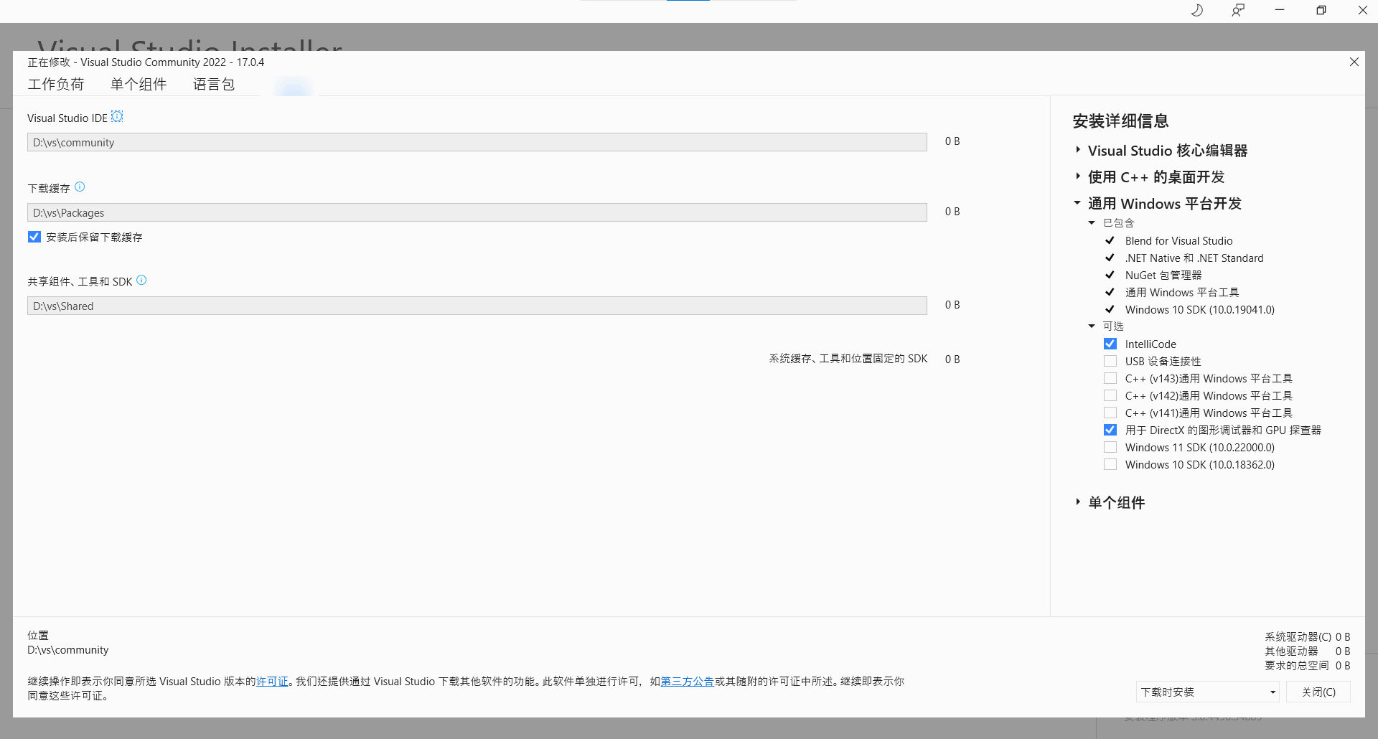Close the modify dialog with the X icon
This screenshot has height=739, width=1378.
point(1354,62)
